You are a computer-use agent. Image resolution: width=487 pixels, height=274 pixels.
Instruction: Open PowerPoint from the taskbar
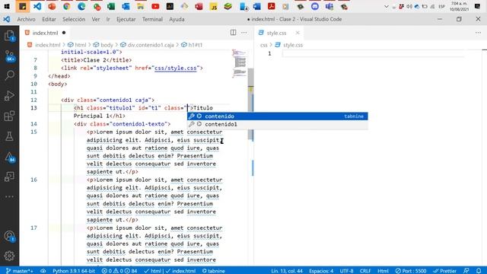click(x=52, y=6)
